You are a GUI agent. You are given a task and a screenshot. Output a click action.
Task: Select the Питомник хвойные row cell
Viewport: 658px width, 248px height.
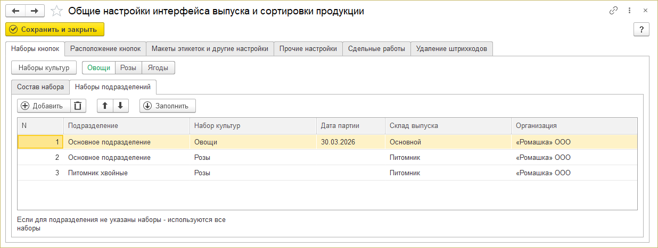(98, 173)
